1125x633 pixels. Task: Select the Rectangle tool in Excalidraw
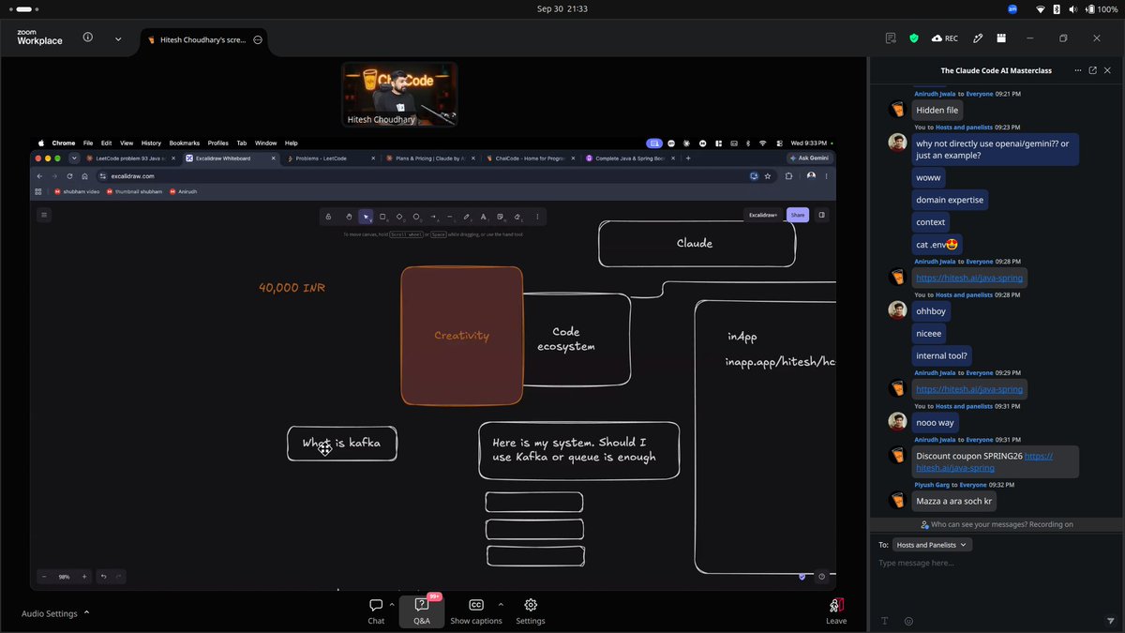tap(382, 217)
